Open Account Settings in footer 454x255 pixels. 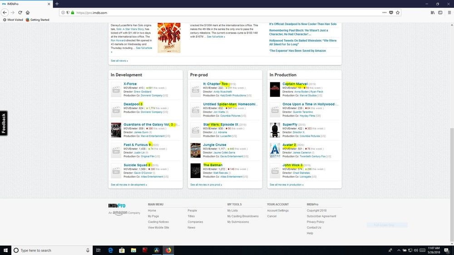click(x=278, y=211)
